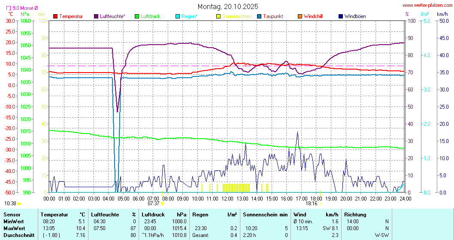Click the date title Montag, 20.10.2025
The width and height of the screenshot is (454, 240).
coord(228,6)
